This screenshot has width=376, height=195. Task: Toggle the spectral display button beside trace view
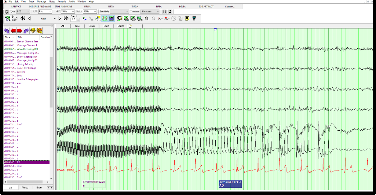[x=111, y=19]
